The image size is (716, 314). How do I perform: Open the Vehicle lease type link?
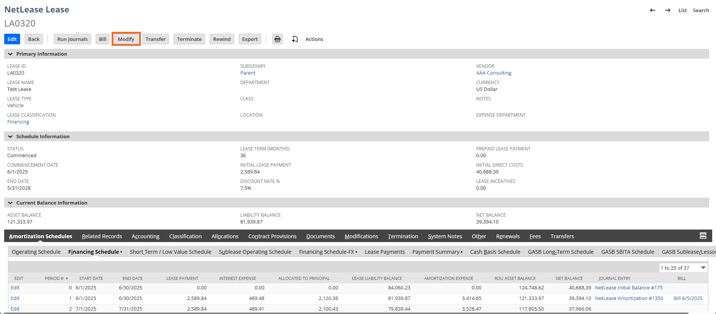pyautogui.click(x=15, y=105)
